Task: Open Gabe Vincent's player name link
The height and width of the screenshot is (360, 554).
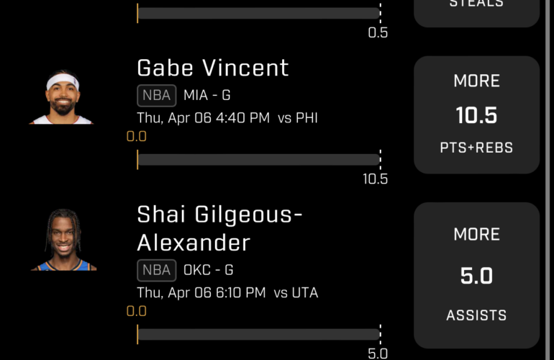Action: point(213,68)
